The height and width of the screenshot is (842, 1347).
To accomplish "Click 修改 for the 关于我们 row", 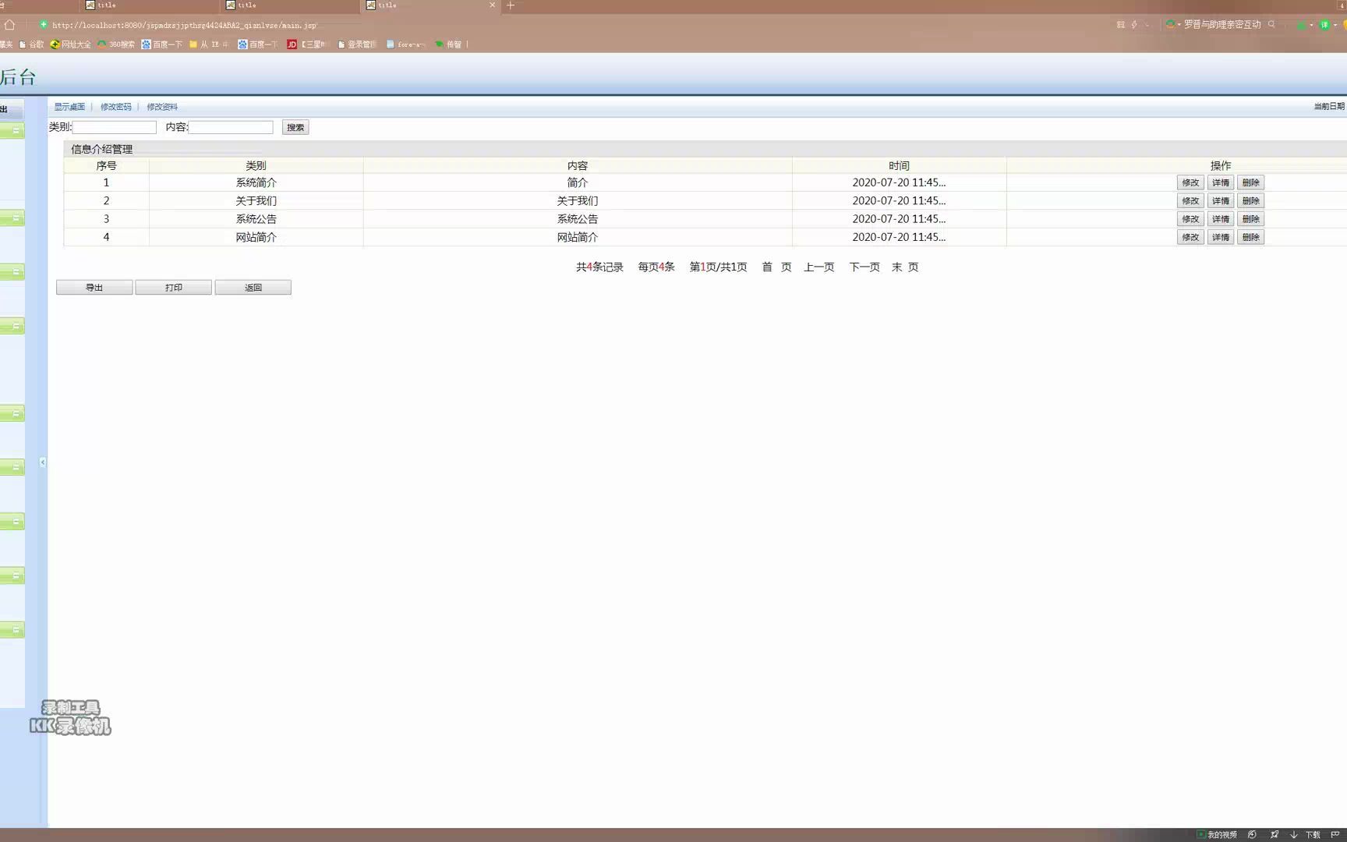I will click(1190, 201).
